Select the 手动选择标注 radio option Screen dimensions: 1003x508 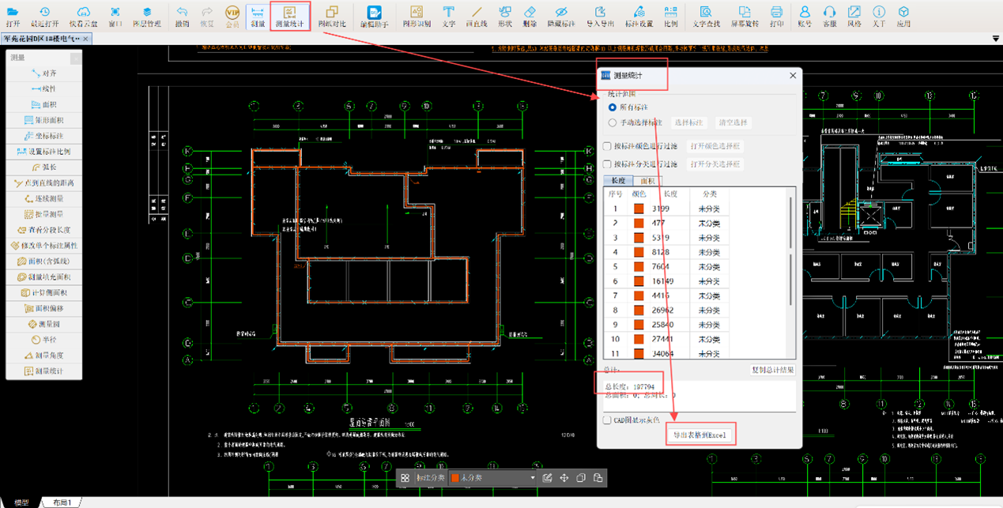613,123
